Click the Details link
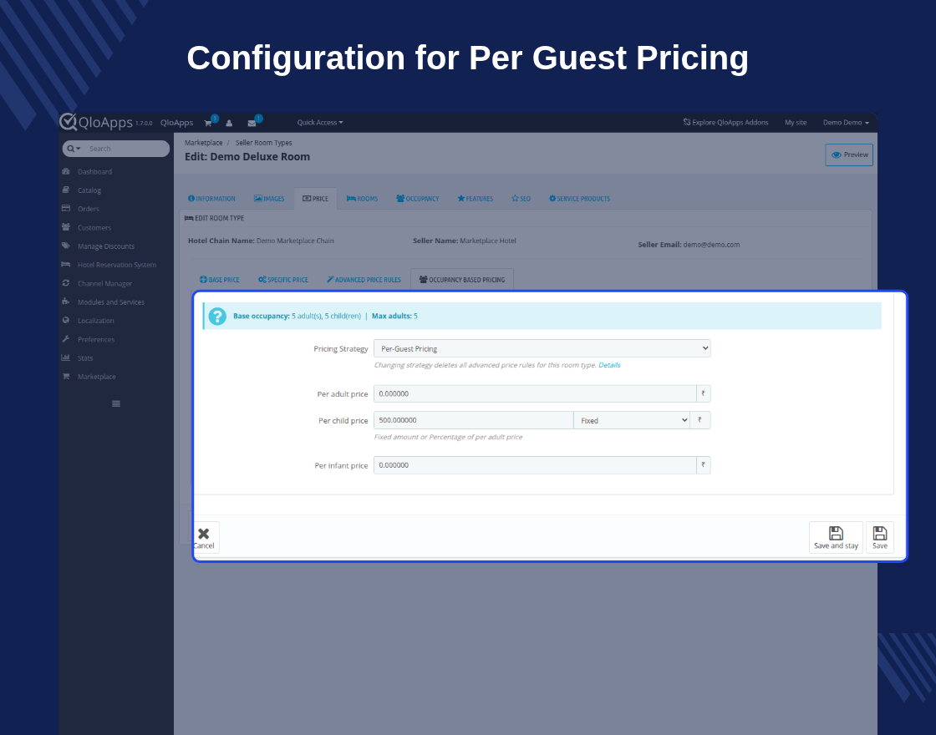The height and width of the screenshot is (735, 936). (609, 365)
